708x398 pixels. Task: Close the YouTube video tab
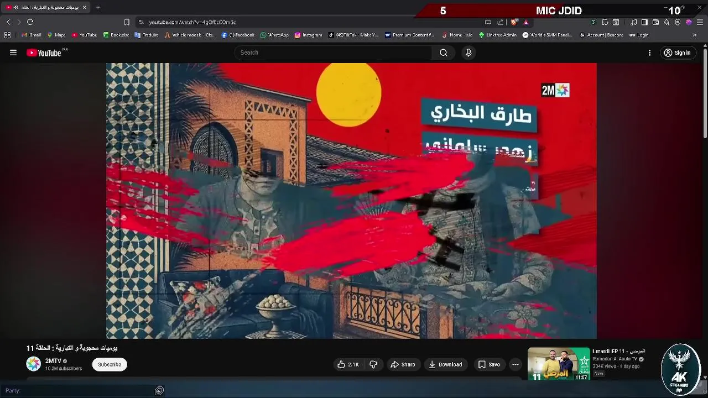pos(84,7)
